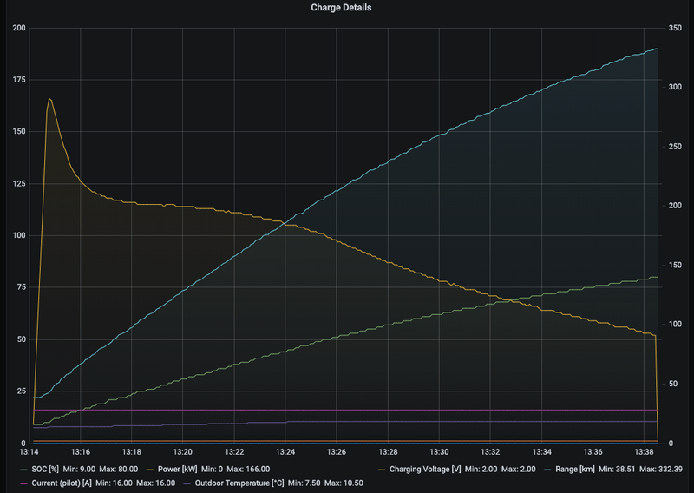Toggle the Current (pilot) [A] legend series
Image resolution: width=694 pixels, height=493 pixels.
tap(62, 483)
